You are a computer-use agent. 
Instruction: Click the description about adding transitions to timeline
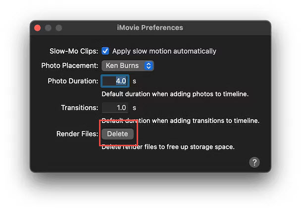180,121
